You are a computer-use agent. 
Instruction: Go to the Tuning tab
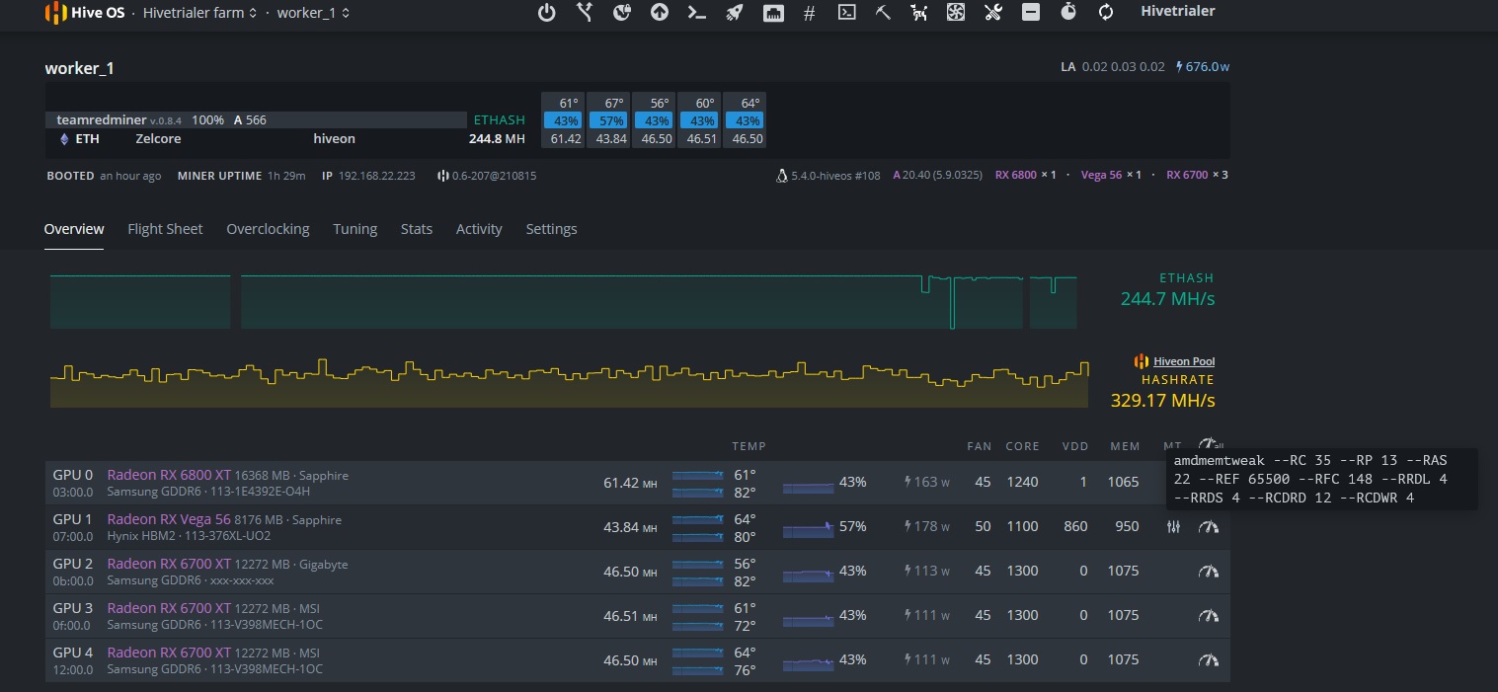355,229
